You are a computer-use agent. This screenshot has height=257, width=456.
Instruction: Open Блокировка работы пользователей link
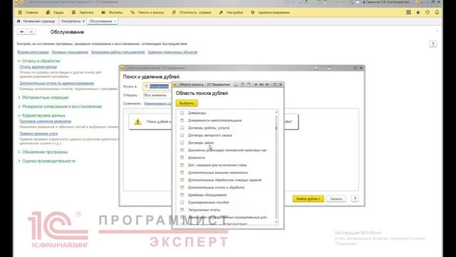click(x=118, y=52)
